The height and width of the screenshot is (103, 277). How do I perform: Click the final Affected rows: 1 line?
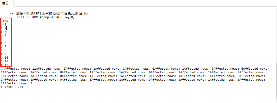16,84
